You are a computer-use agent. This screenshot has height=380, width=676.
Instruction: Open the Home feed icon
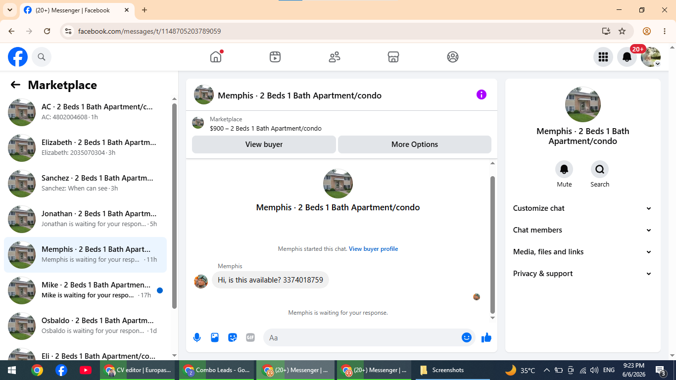pos(216,57)
